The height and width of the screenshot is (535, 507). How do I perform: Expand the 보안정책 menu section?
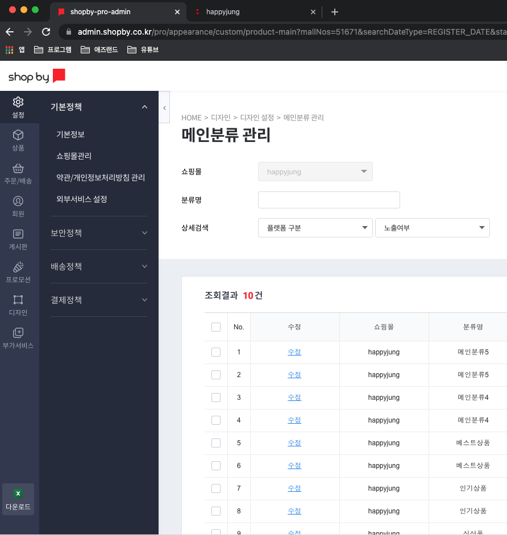(x=98, y=233)
